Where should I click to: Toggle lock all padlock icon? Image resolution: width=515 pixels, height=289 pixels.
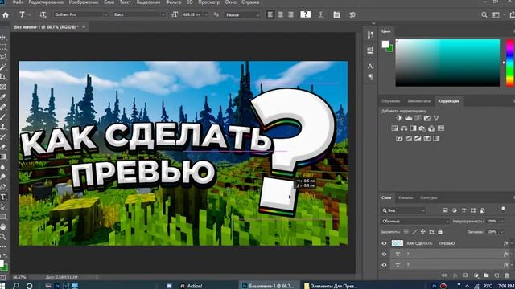pyautogui.click(x=440, y=232)
